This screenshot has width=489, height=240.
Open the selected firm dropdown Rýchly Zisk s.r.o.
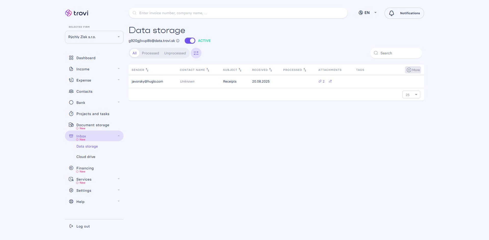(94, 37)
